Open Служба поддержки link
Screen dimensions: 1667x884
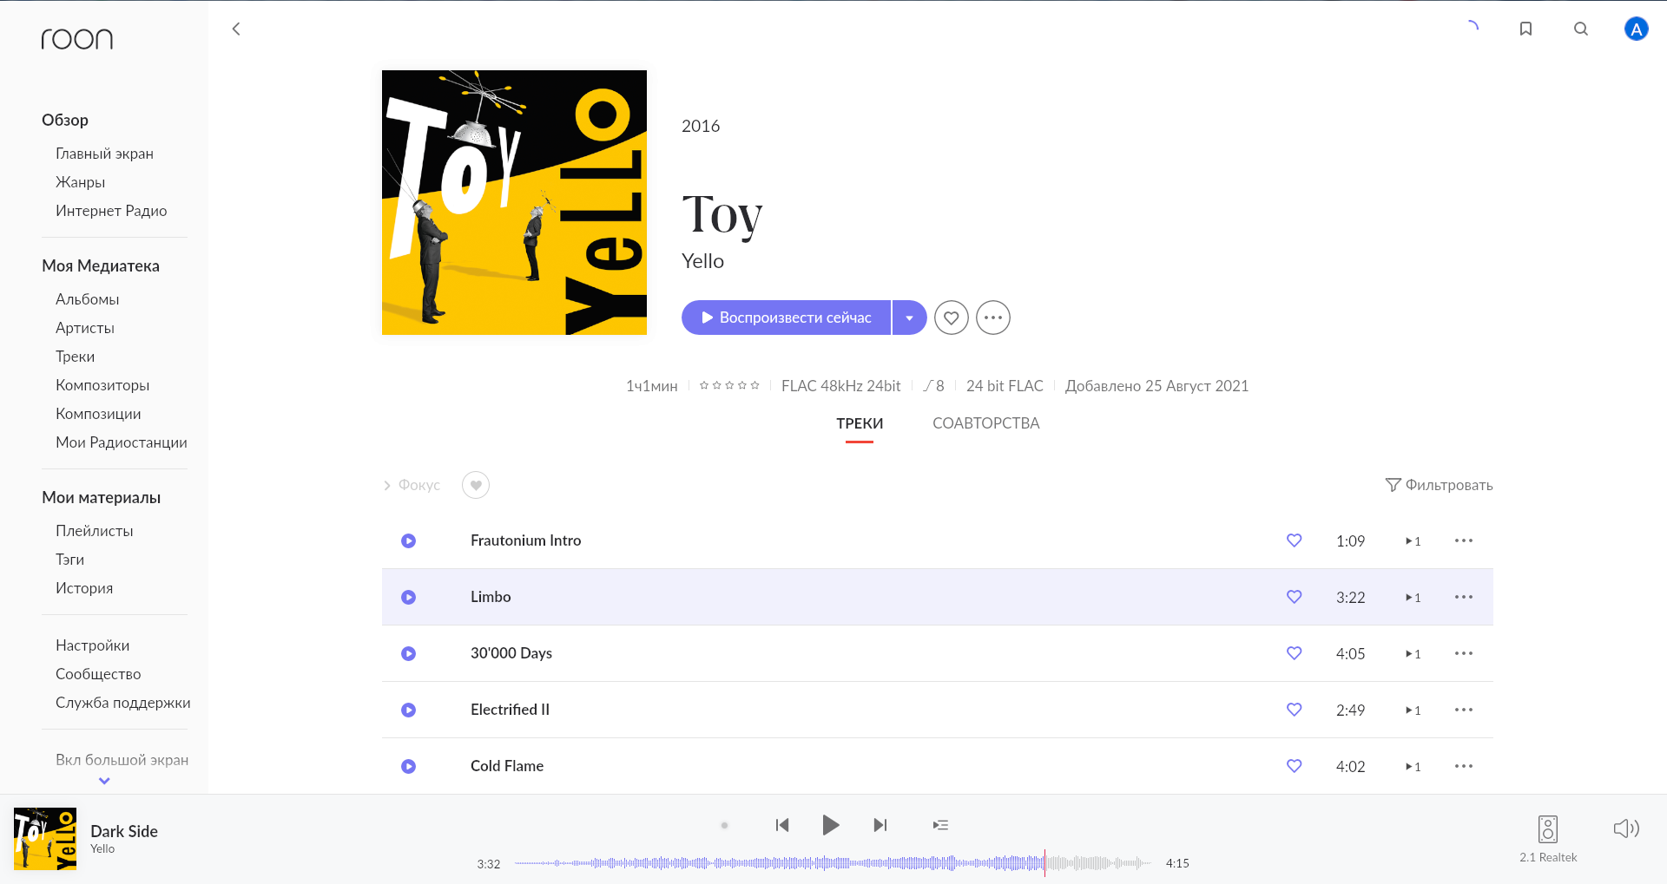point(122,703)
